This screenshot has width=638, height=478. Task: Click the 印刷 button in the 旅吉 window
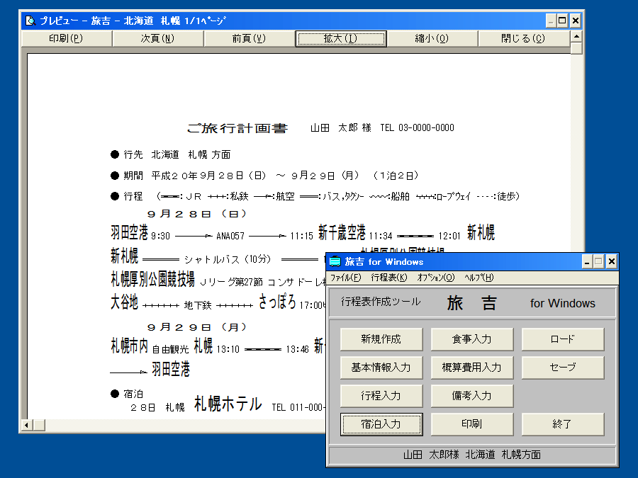coord(472,424)
